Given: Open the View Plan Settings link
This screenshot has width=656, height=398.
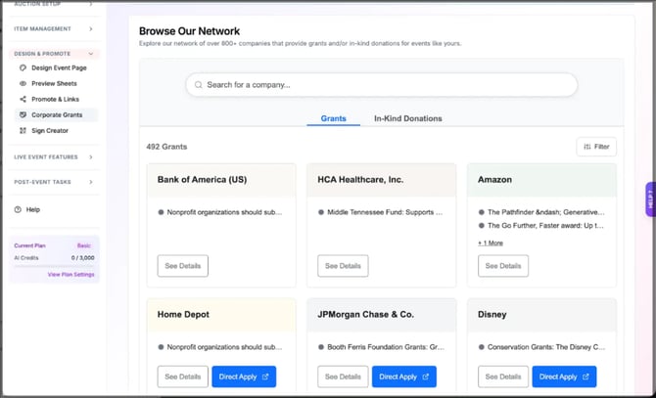Looking at the screenshot, I should [x=70, y=275].
